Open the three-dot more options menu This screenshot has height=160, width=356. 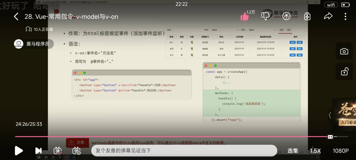[345, 16]
